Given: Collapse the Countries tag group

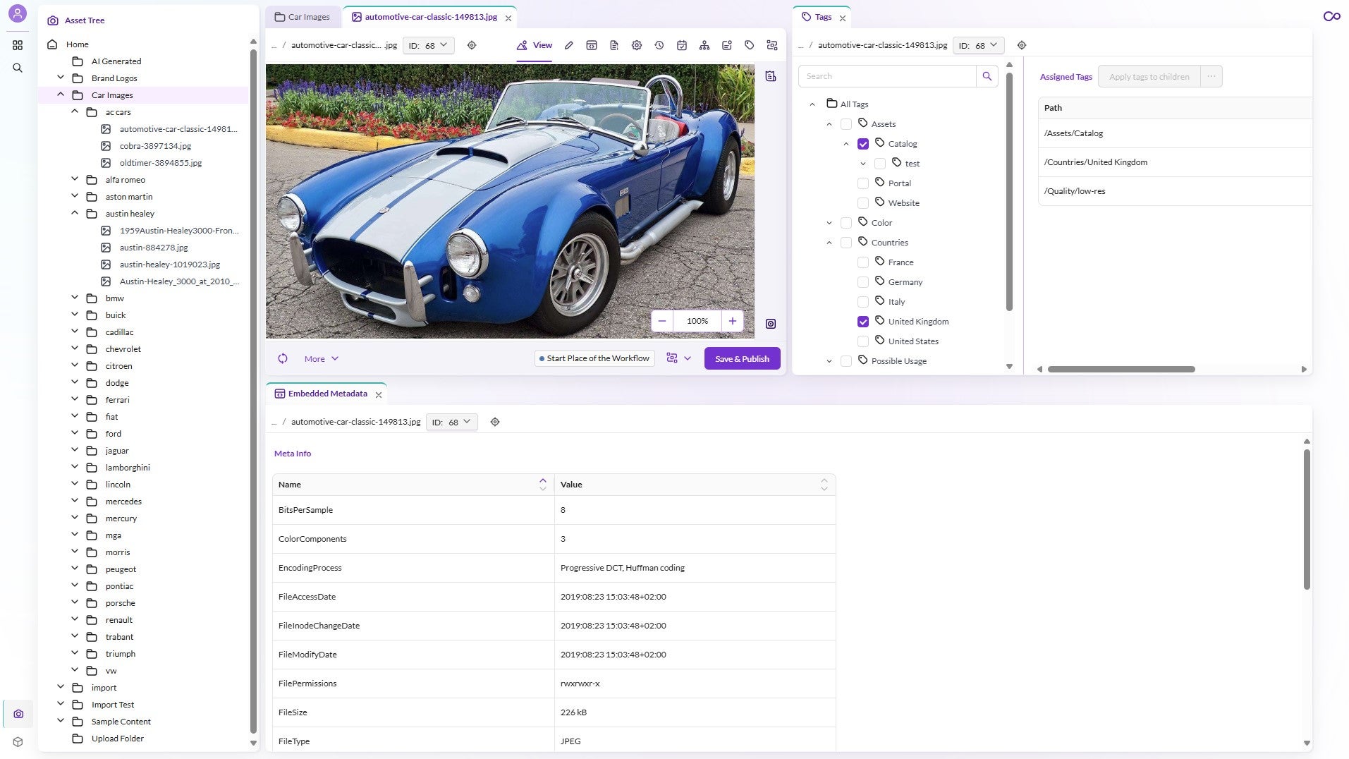Looking at the screenshot, I should [829, 242].
